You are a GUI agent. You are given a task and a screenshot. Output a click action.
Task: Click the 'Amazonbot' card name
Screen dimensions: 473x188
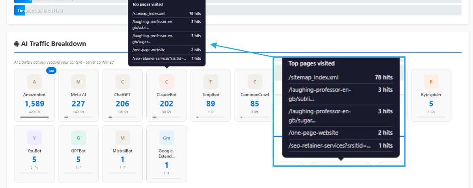point(34,95)
